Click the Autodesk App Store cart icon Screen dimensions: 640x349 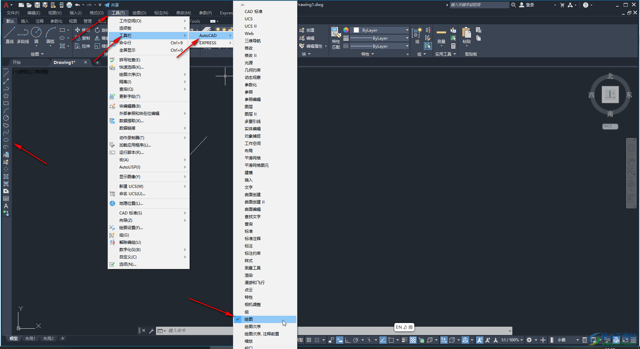(x=562, y=5)
